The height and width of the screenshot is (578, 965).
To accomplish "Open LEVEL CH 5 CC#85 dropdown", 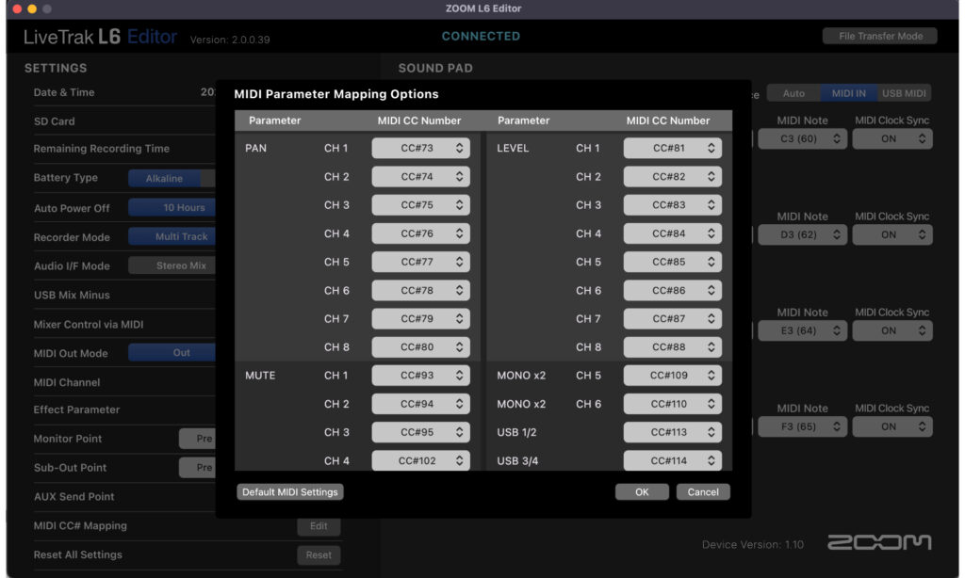I will (x=672, y=262).
